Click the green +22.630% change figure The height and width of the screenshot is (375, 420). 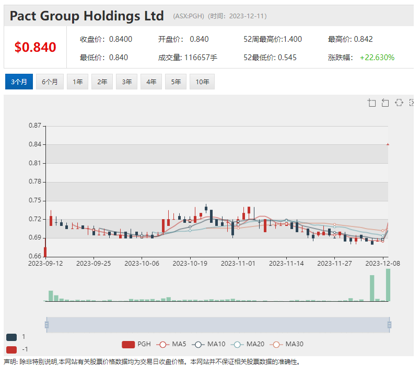[x=377, y=58]
